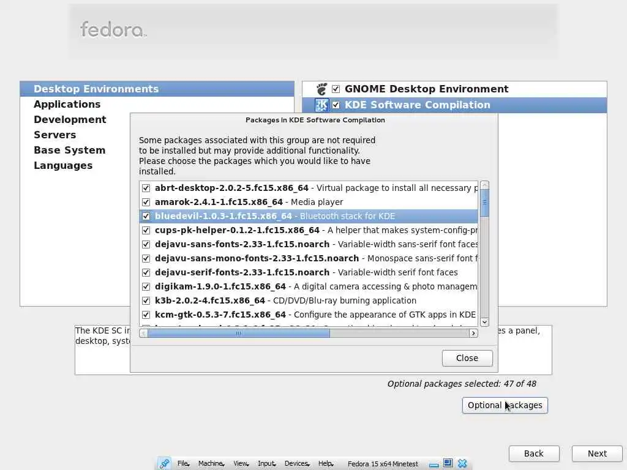Uncheck dejavu-sans-mono-fonts checkbox

point(146,258)
